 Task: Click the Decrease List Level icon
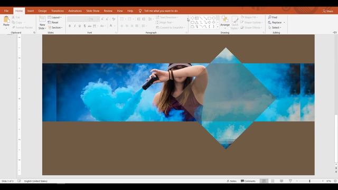point(138,19)
